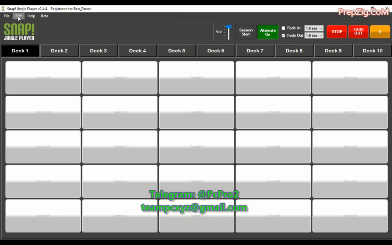Click the first empty jingle pad
392x245 pixels.
[x=43, y=78]
